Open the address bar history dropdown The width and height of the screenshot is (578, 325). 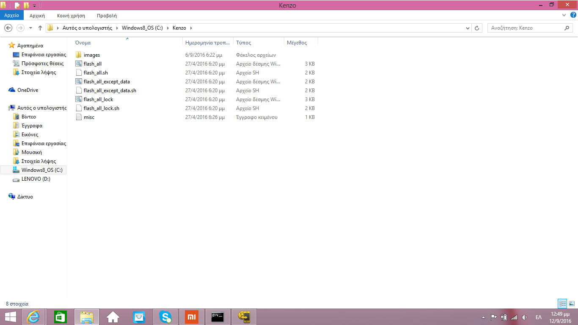coord(468,28)
